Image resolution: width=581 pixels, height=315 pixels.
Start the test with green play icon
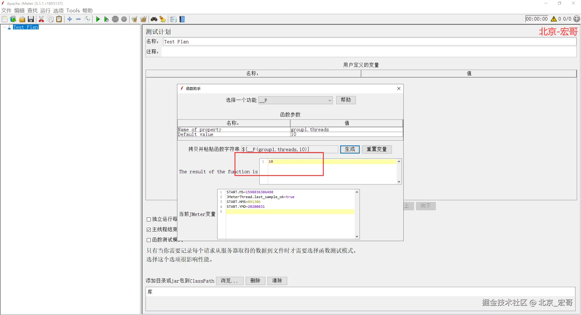click(x=98, y=19)
